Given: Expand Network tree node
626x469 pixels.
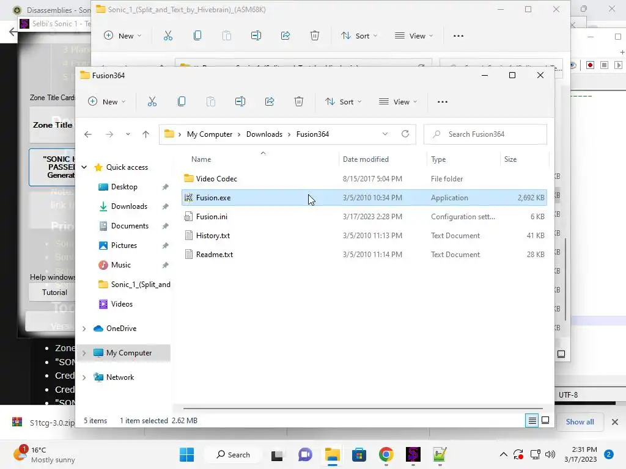Looking at the screenshot, I should (x=84, y=377).
